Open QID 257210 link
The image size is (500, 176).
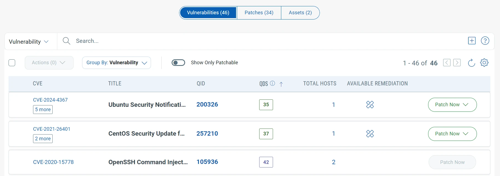[x=207, y=134]
